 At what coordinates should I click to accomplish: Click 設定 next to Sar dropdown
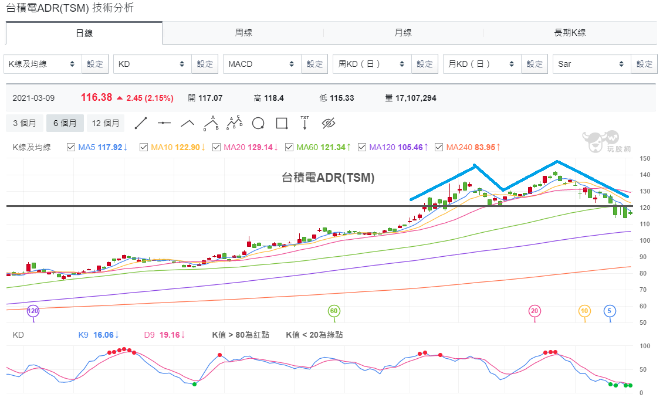[x=644, y=64]
